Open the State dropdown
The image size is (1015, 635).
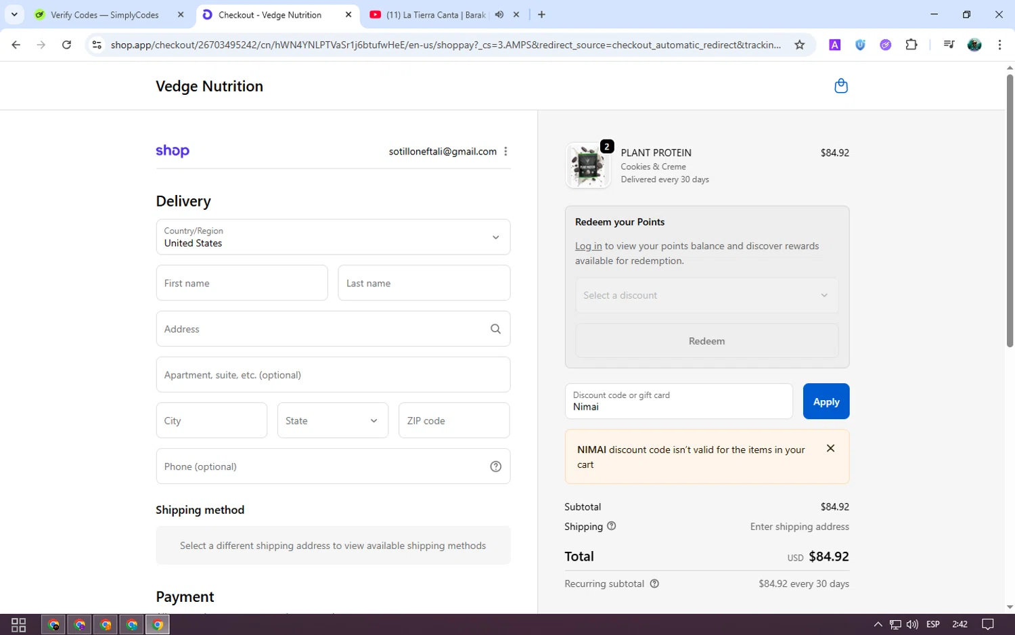[x=333, y=420]
